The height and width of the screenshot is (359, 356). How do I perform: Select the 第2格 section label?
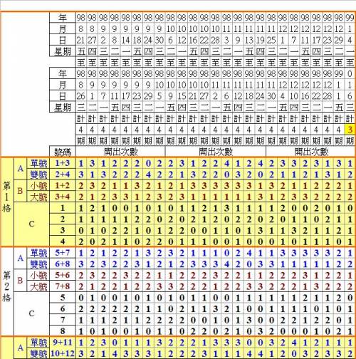pyautogui.click(x=6, y=286)
